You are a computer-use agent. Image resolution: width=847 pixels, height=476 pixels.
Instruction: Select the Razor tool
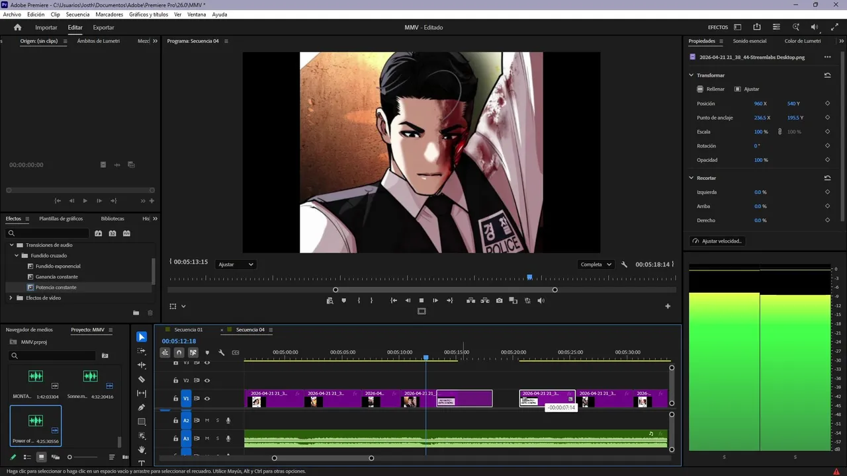tap(142, 379)
